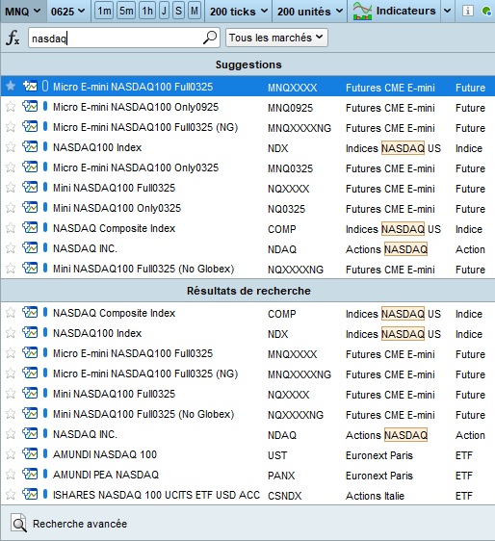Open the Tous les marchés dropdown

point(276,38)
